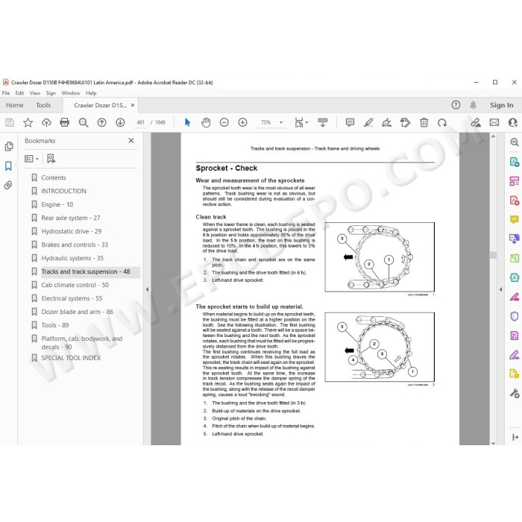Go to next page arrow
The image size is (522, 522).
120,123
